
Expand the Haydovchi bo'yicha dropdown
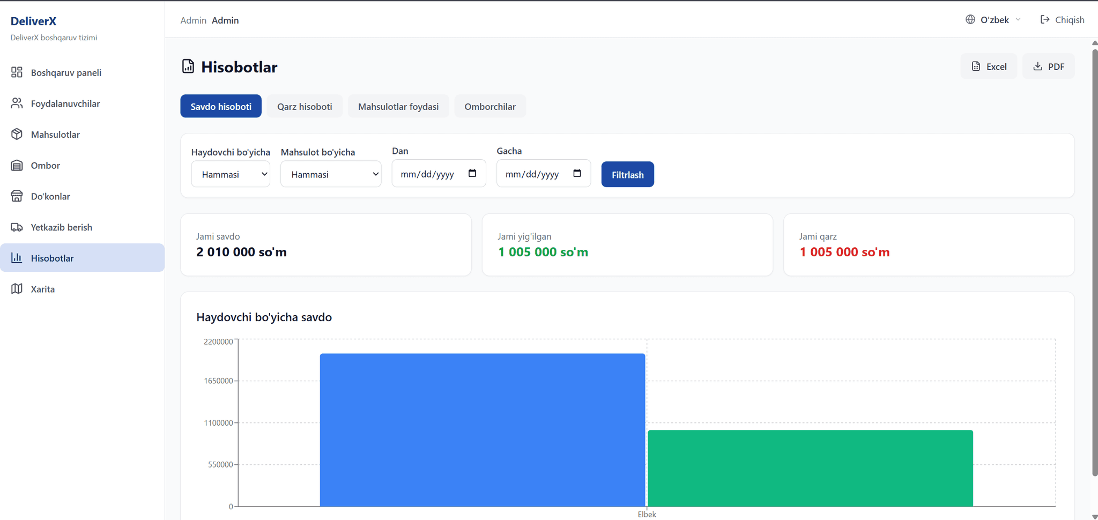pos(231,174)
